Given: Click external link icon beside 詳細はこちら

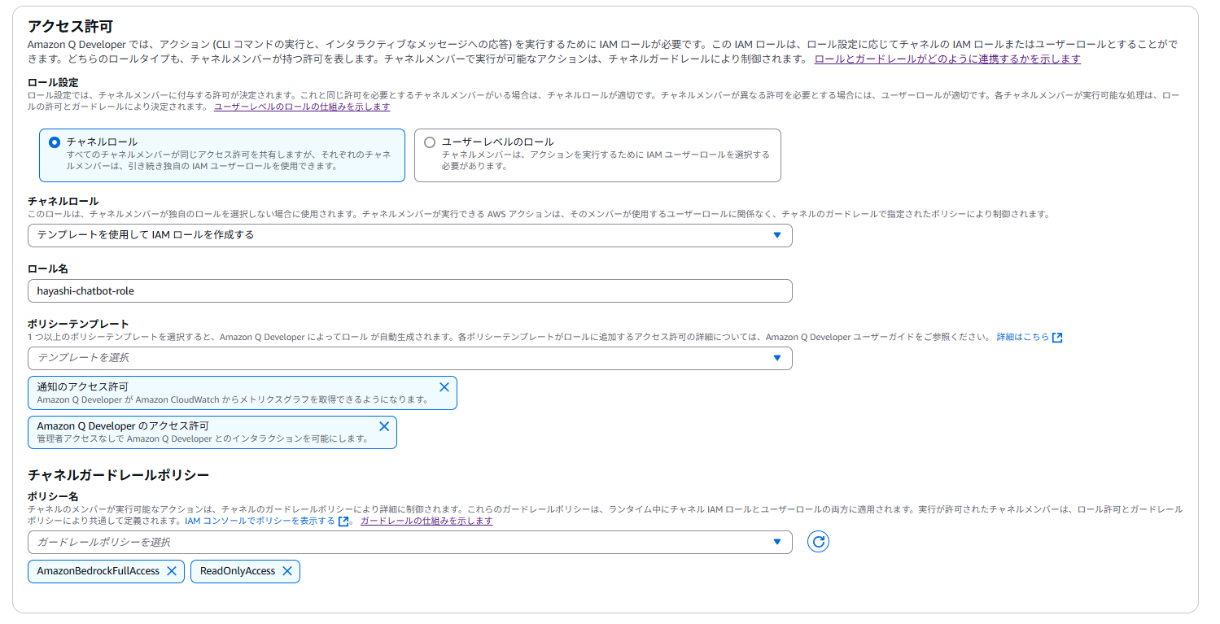Looking at the screenshot, I should pyautogui.click(x=1057, y=338).
